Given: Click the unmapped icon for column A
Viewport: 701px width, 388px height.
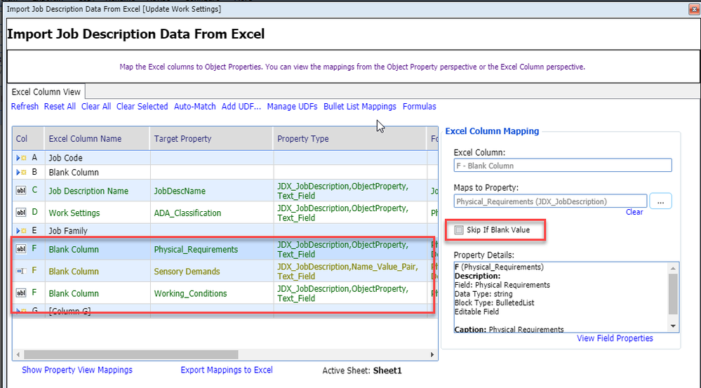Looking at the screenshot, I should (21, 158).
